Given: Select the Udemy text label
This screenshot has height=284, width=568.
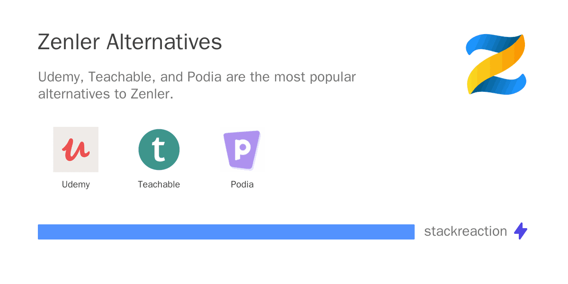Looking at the screenshot, I should (x=76, y=185).
